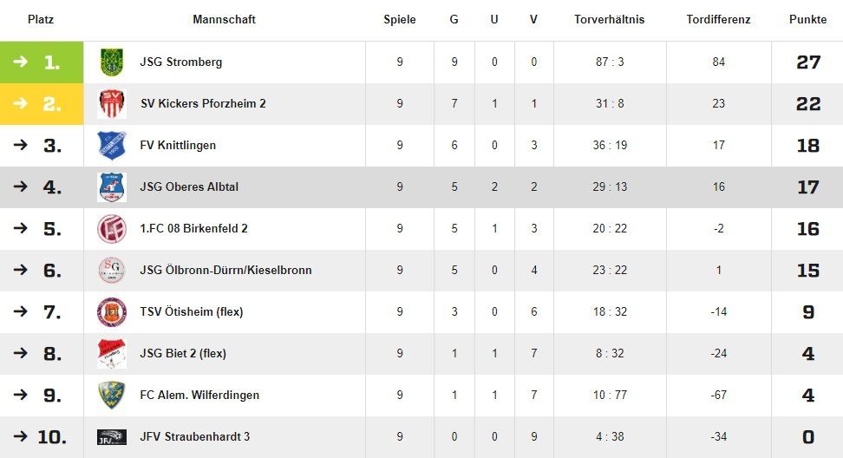Click the JFV Straubenhardt 3 logo

111,437
